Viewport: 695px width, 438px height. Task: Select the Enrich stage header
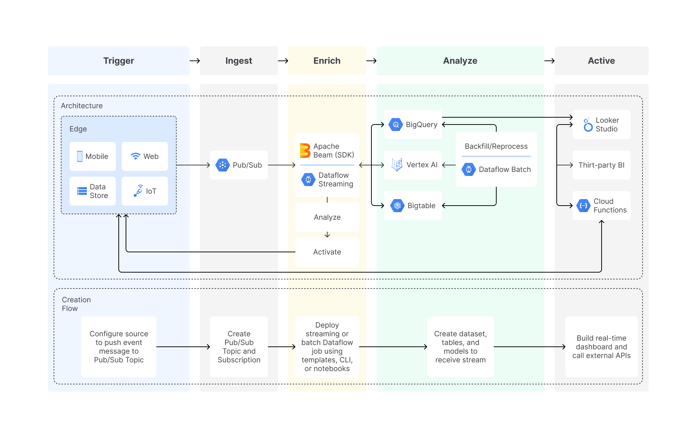pyautogui.click(x=327, y=61)
